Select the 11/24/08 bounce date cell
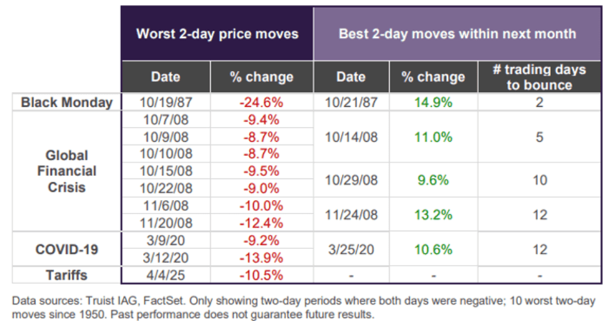 350,214
